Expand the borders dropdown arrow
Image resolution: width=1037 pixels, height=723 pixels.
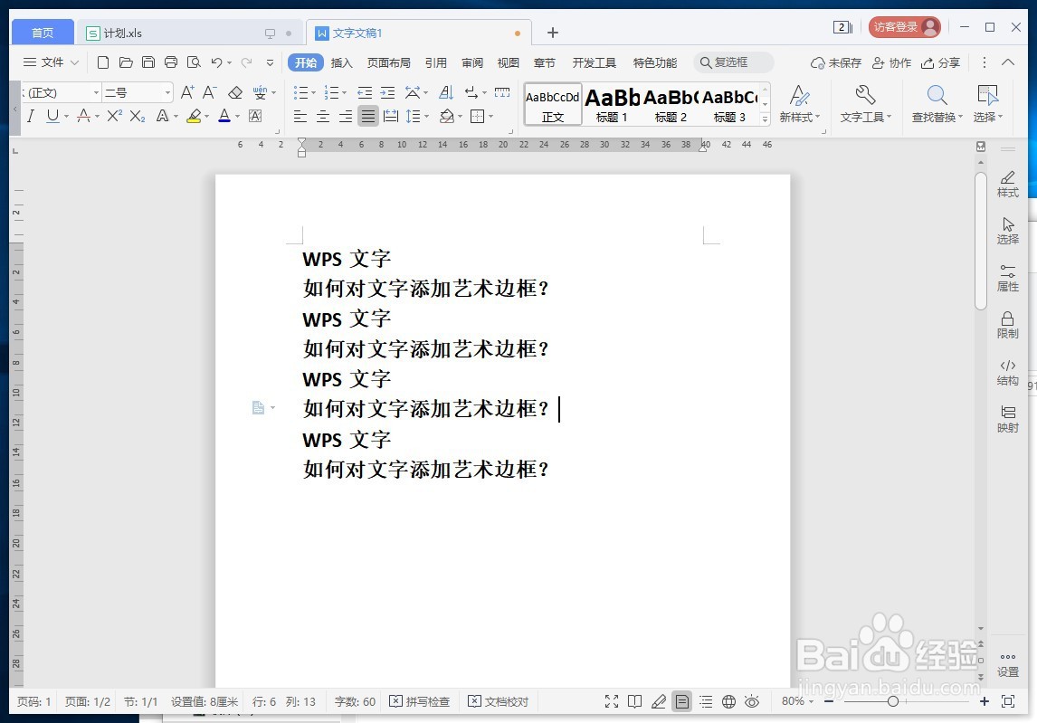490,117
